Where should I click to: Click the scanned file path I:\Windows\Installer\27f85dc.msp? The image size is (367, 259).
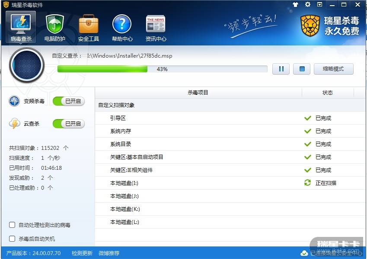(130, 56)
